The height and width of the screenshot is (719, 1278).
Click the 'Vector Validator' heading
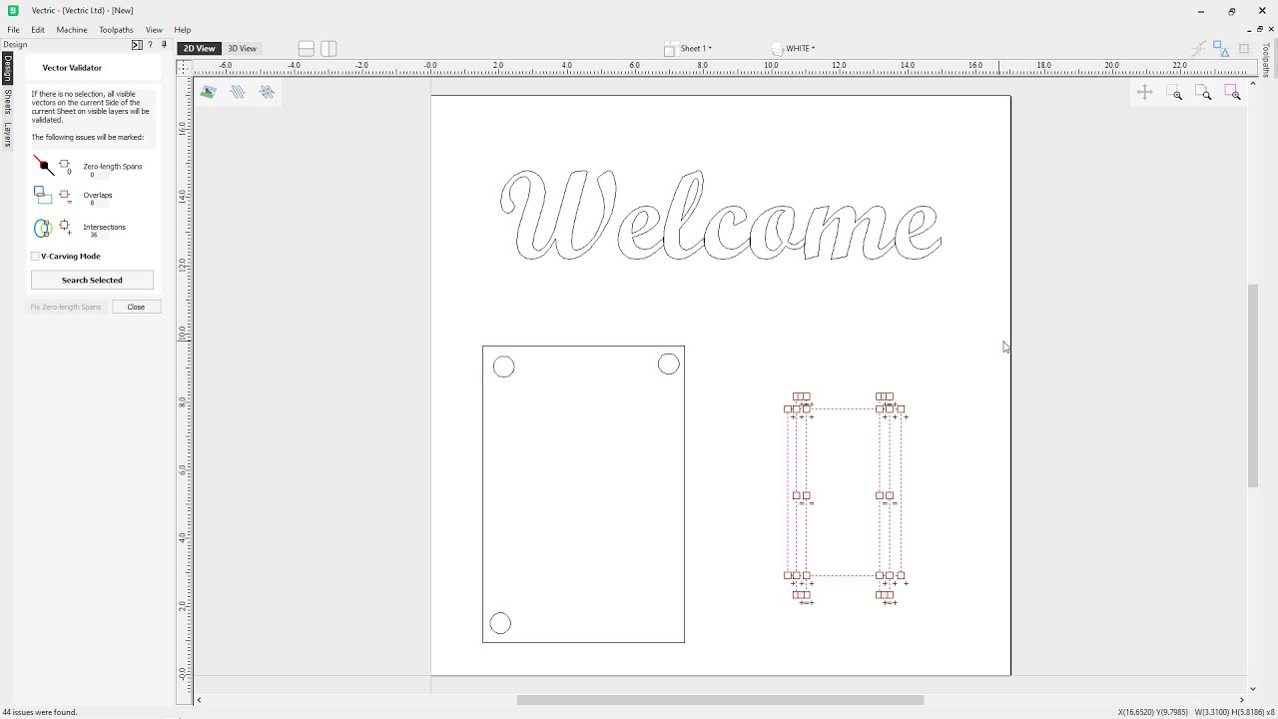coord(72,68)
